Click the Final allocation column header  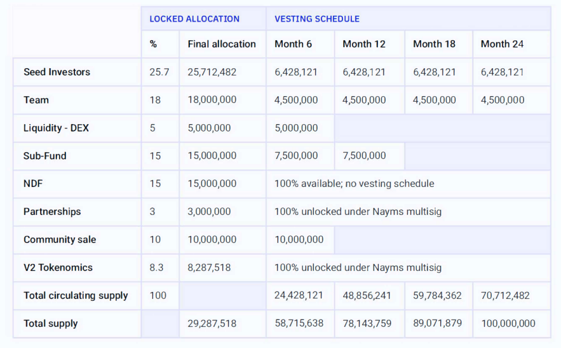click(x=222, y=44)
